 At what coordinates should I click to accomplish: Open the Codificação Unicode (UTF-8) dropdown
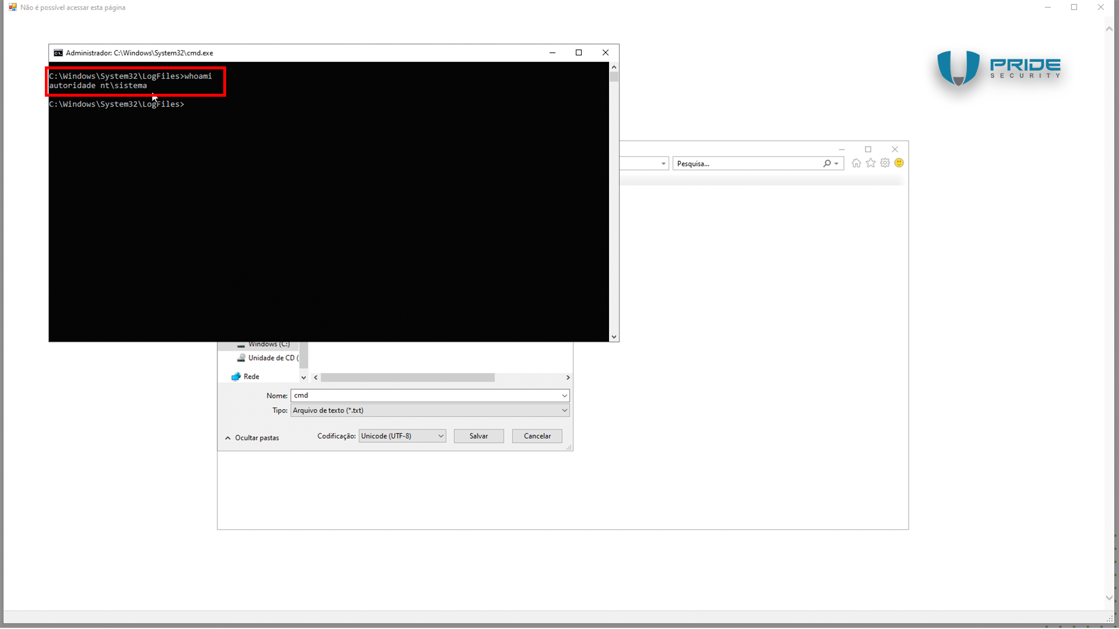(441, 436)
